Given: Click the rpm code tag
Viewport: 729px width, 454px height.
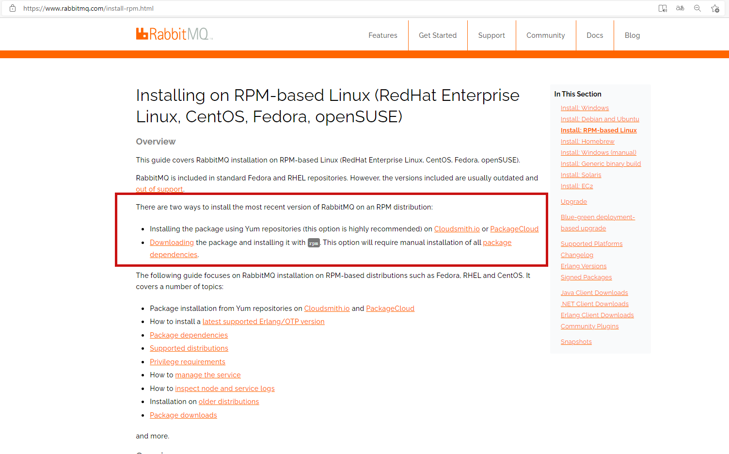Looking at the screenshot, I should (x=314, y=243).
